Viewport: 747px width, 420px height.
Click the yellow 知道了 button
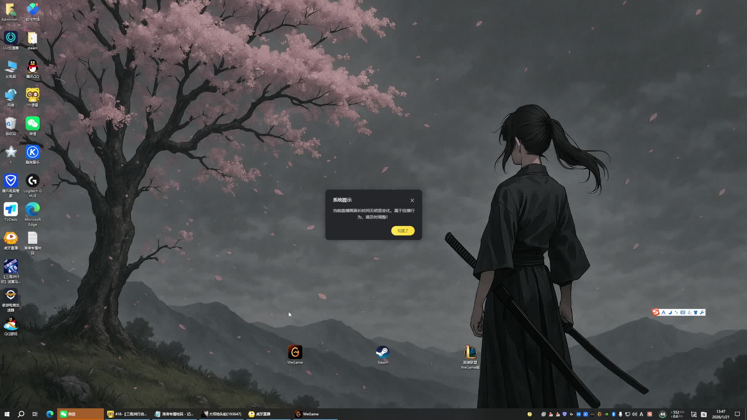403,231
